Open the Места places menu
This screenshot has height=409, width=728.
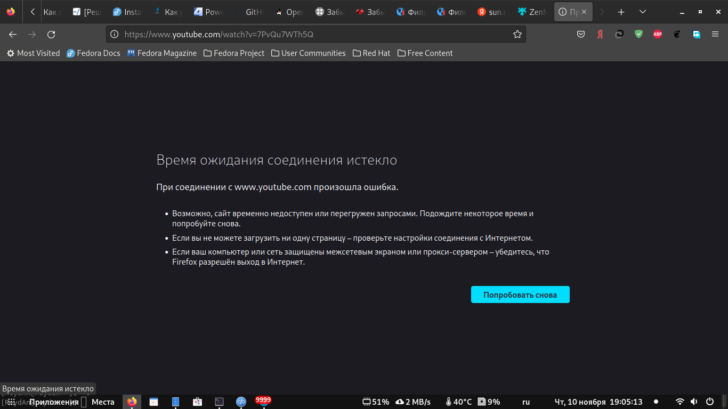(103, 402)
